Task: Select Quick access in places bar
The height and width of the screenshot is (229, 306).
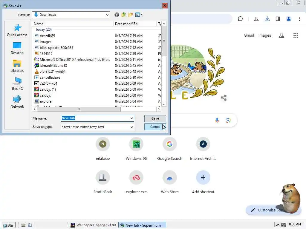Action: 17,30
